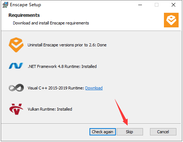Minimize the Enscape Setup window
The height and width of the screenshot is (142, 183).
140,5
